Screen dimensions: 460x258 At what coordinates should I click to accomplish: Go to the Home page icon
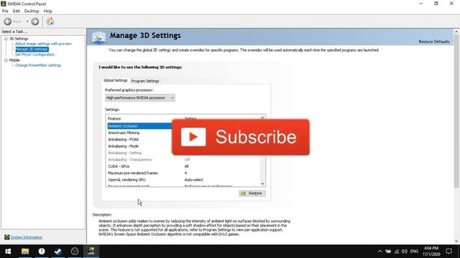pyautogui.click(x=50, y=21)
